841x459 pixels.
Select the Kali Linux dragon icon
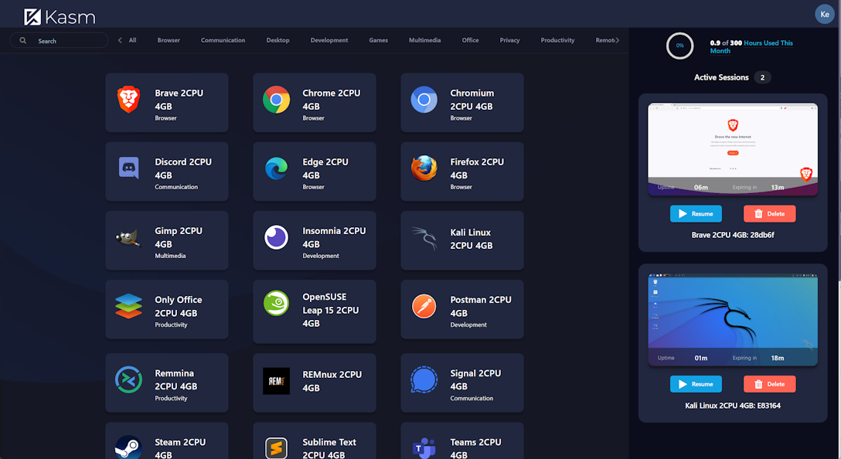424,238
